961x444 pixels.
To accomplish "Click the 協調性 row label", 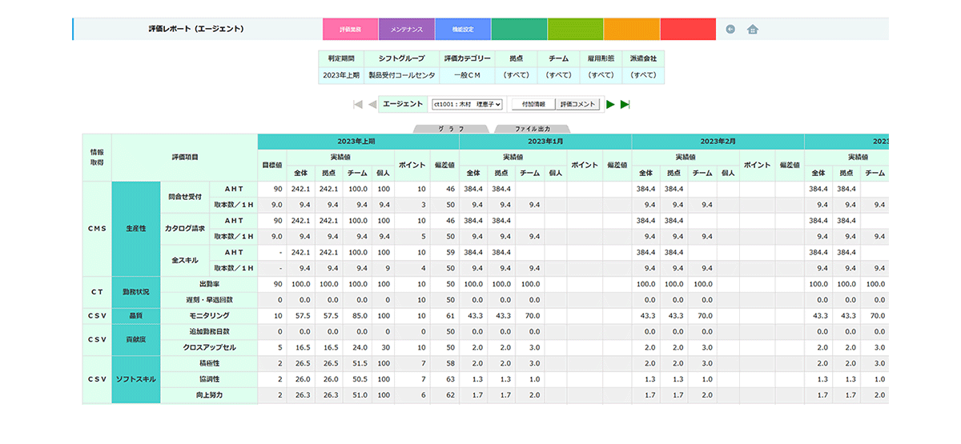I will point(210,378).
